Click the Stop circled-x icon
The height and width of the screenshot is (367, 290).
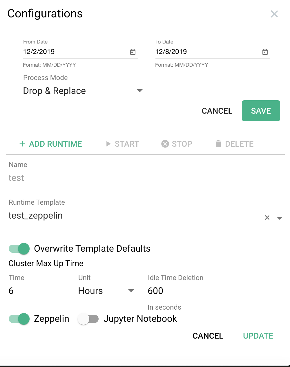point(165,144)
